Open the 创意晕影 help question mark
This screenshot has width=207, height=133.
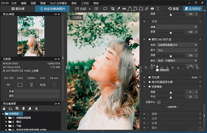tap(200, 87)
